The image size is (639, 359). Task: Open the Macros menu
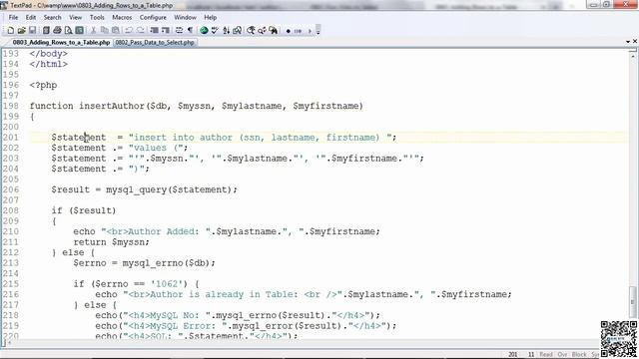point(122,17)
